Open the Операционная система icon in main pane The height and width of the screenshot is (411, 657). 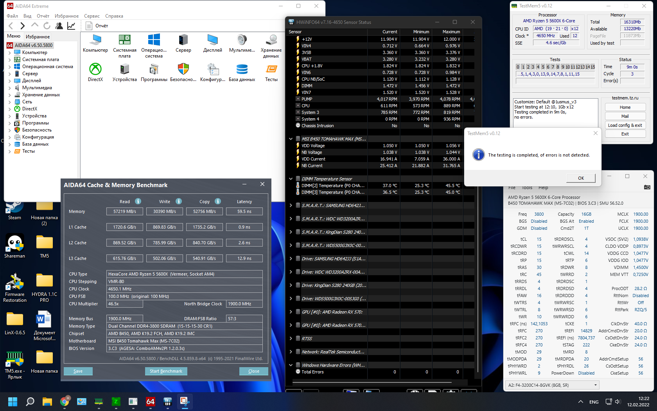tap(154, 46)
